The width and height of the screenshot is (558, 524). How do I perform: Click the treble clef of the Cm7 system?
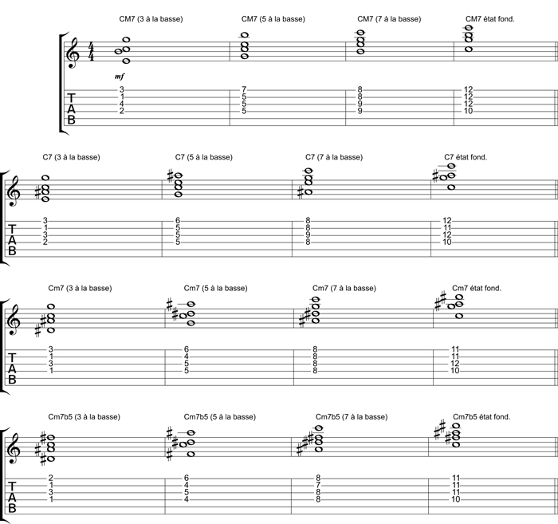pyautogui.click(x=14, y=320)
